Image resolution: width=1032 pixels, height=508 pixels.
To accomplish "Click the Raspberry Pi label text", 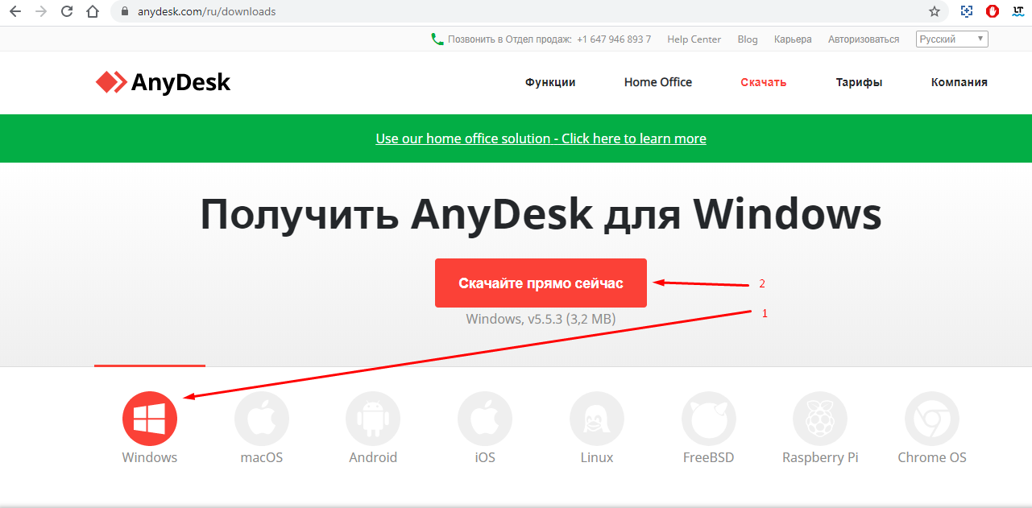I will [820, 457].
